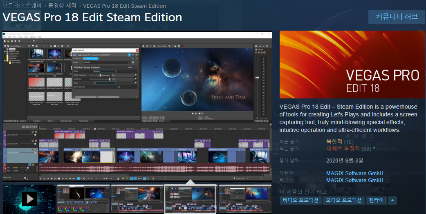Expand the Storyboard Bins tree node
The width and height of the screenshot is (426, 214).
pos(5,60)
